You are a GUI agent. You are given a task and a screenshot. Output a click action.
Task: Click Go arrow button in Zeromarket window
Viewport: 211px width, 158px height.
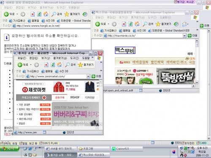coord(96,76)
